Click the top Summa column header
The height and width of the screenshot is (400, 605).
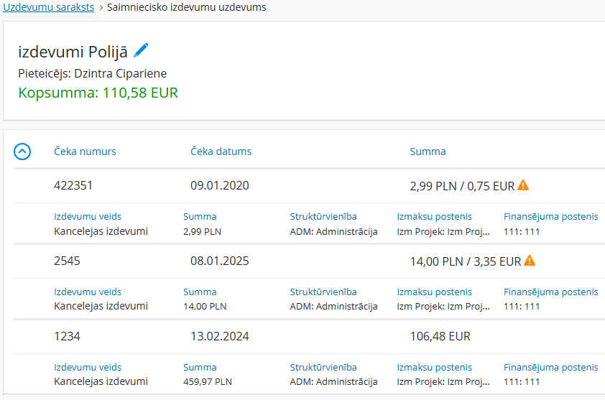coord(428,152)
